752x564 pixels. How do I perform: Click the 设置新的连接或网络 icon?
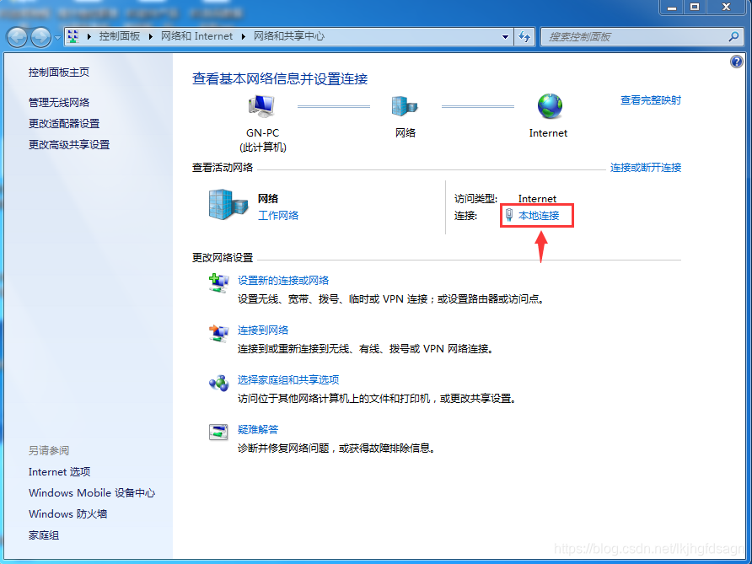218,283
